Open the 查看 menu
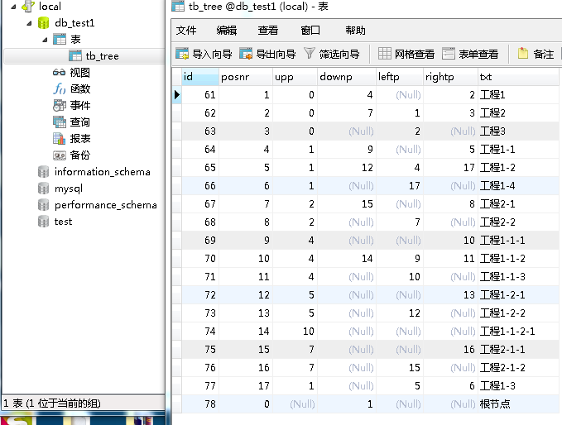The image size is (562, 425). (x=267, y=31)
